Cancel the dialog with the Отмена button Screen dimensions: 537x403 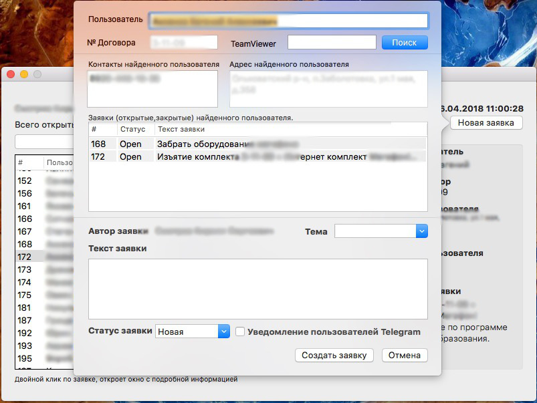pyautogui.click(x=404, y=355)
